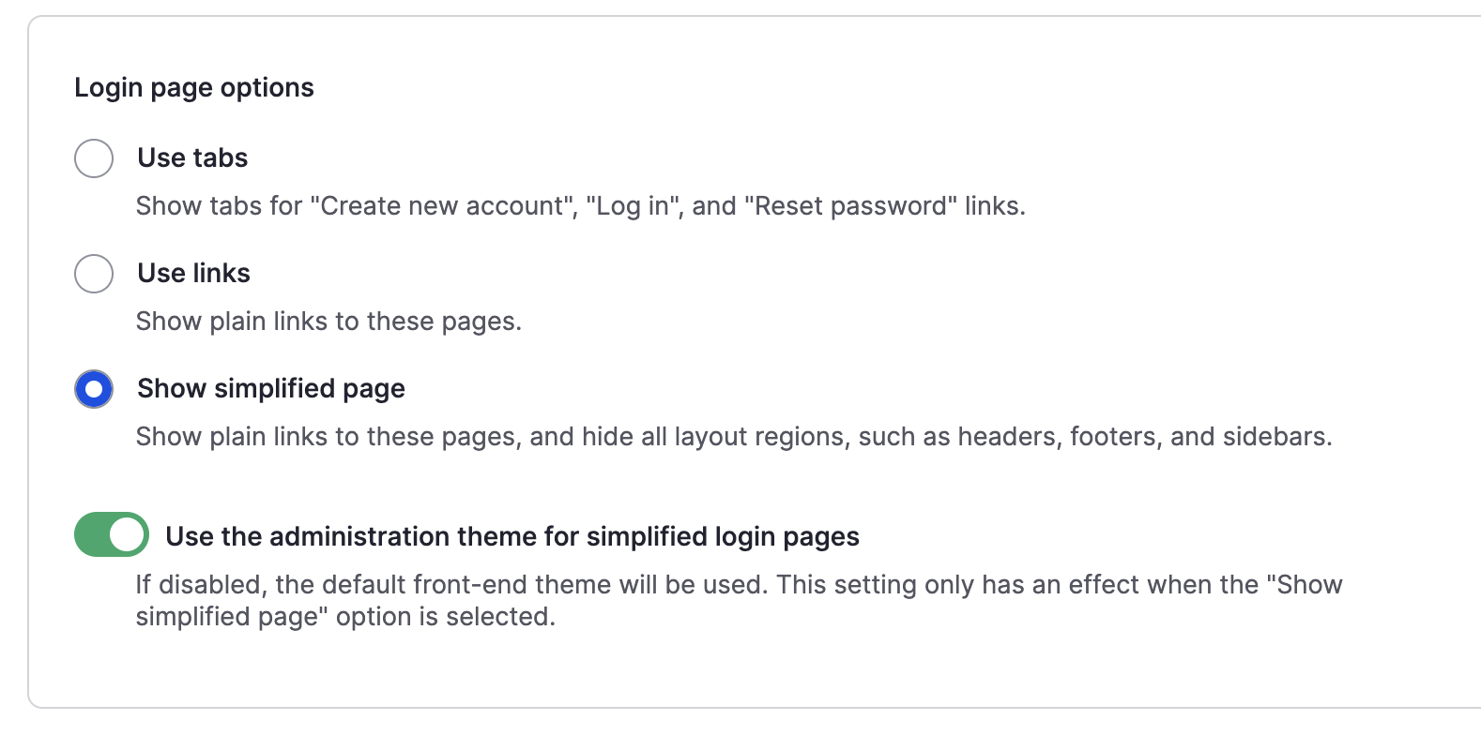This screenshot has height=735, width=1481.
Task: Click the white knob of the green switch
Action: tap(128, 534)
